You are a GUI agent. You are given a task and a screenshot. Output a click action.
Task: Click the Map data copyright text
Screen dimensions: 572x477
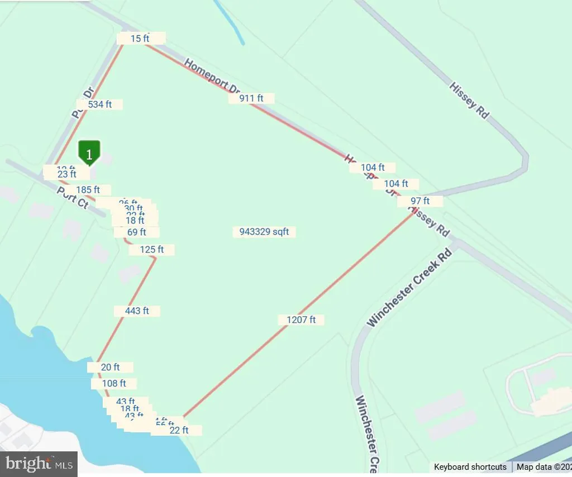tap(543, 467)
